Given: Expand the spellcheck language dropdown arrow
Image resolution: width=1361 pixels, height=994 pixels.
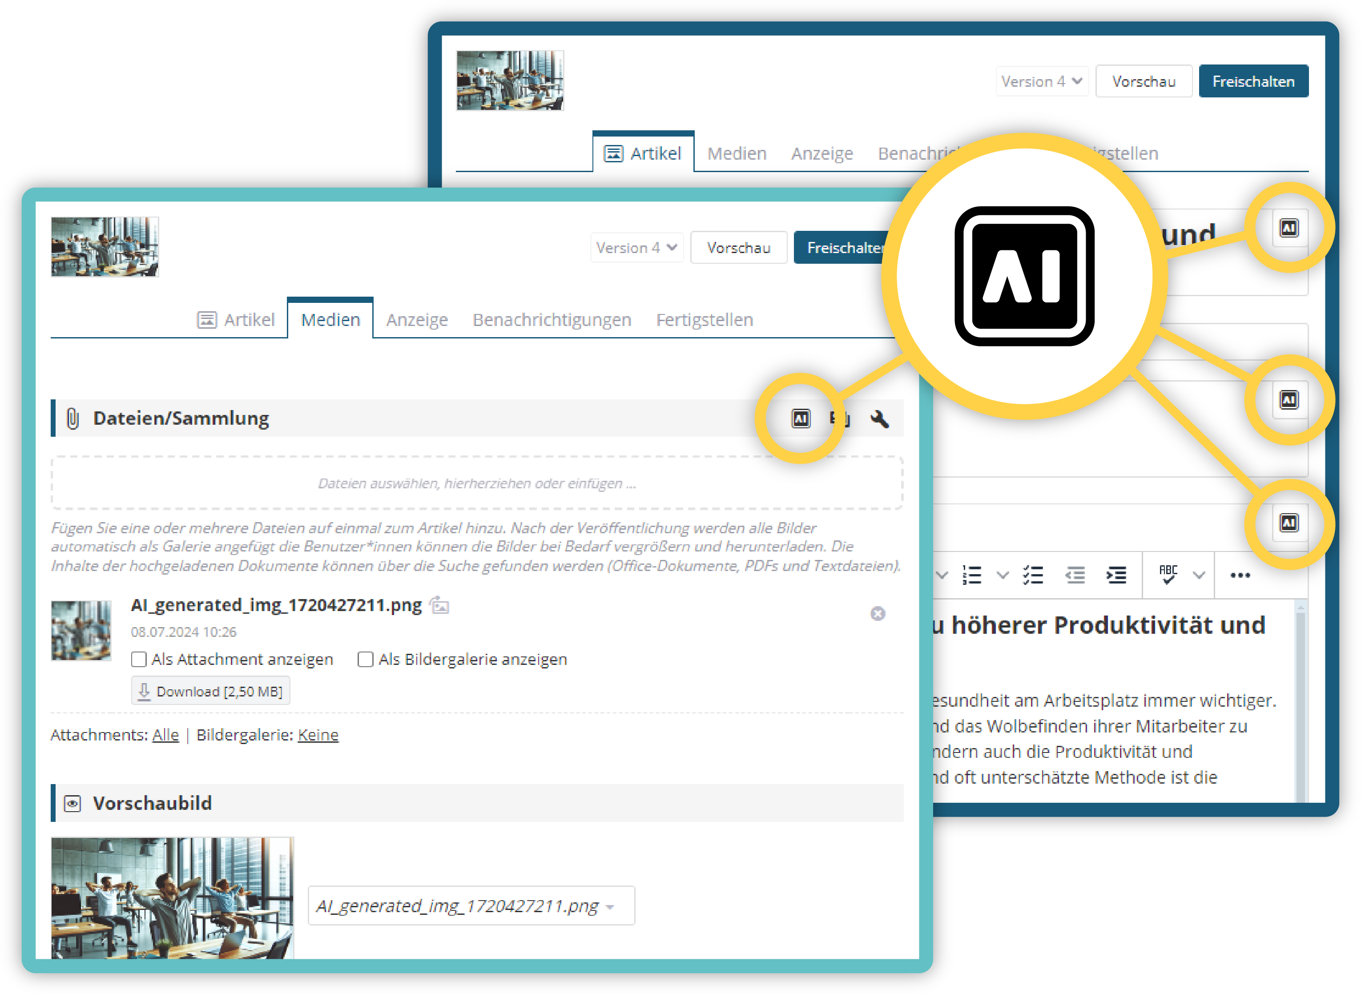Looking at the screenshot, I should tap(1199, 575).
